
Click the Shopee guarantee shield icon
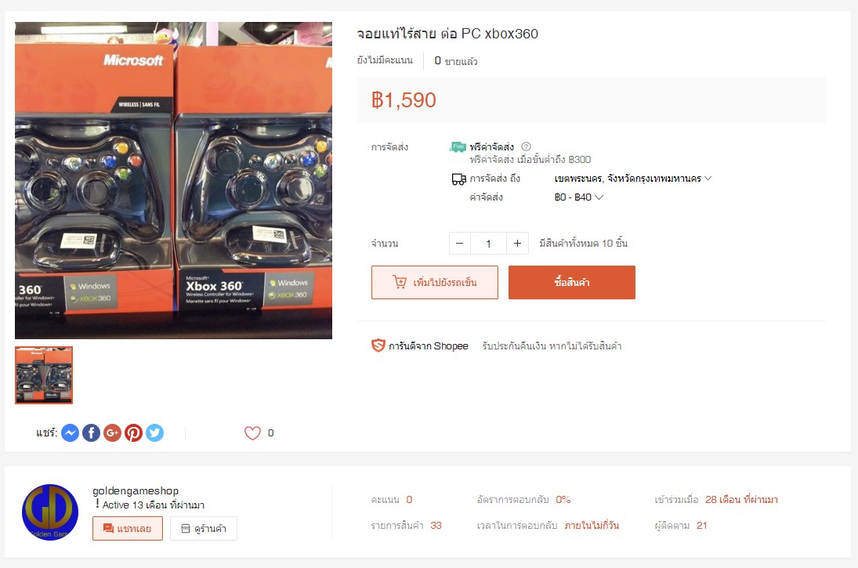pyautogui.click(x=378, y=346)
